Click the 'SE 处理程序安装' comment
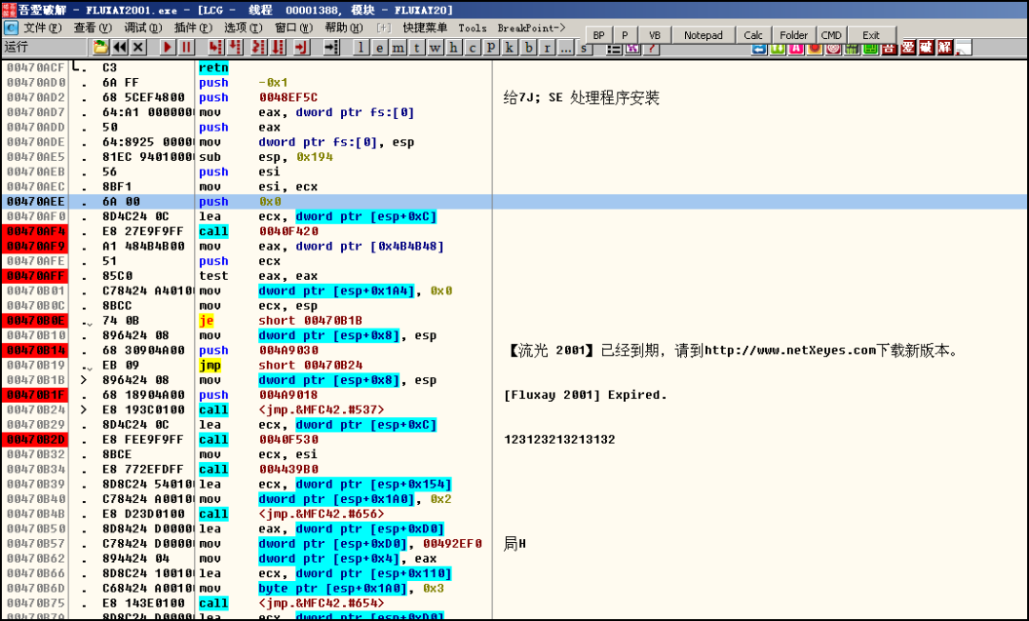The width and height of the screenshot is (1029, 621). tap(604, 98)
